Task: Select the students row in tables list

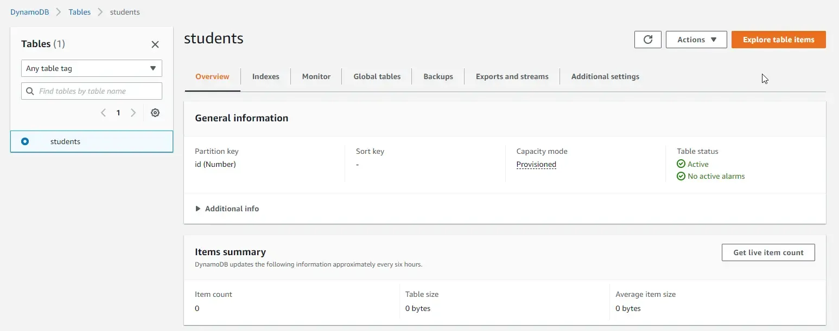Action: (65, 141)
